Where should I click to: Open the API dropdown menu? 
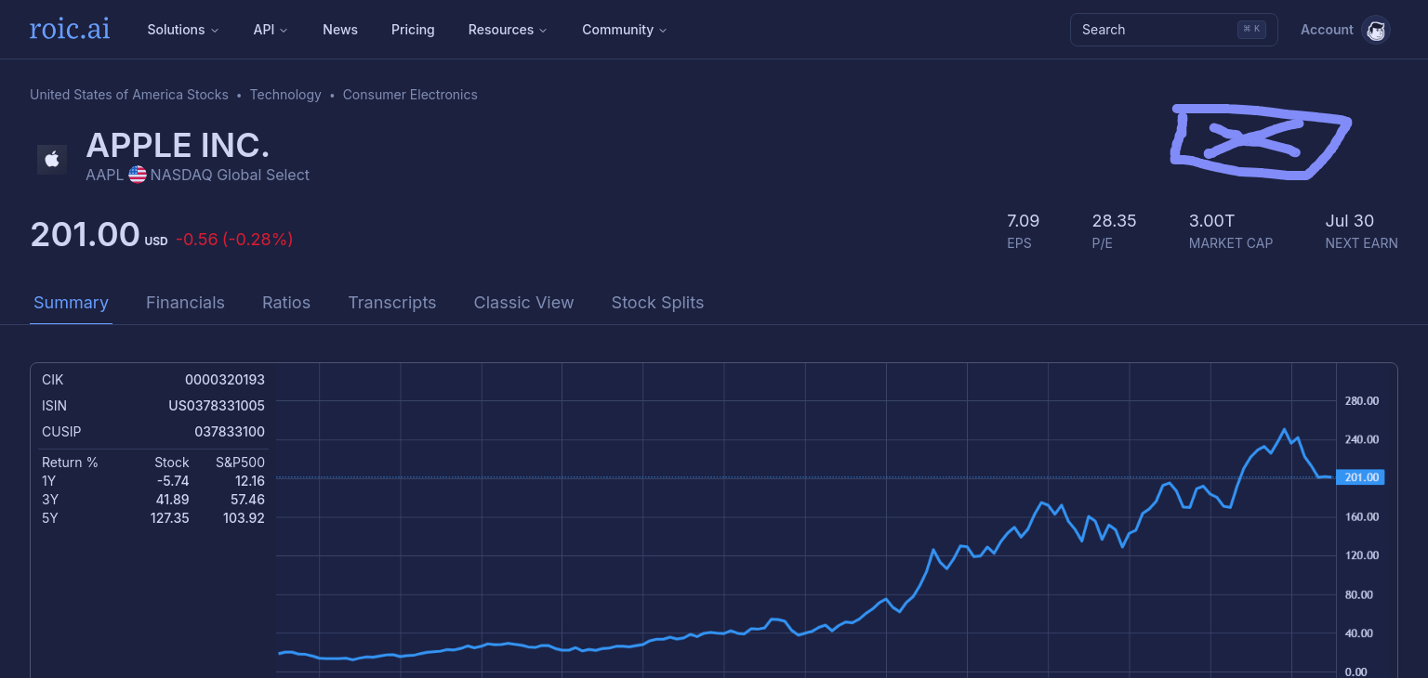point(270,30)
